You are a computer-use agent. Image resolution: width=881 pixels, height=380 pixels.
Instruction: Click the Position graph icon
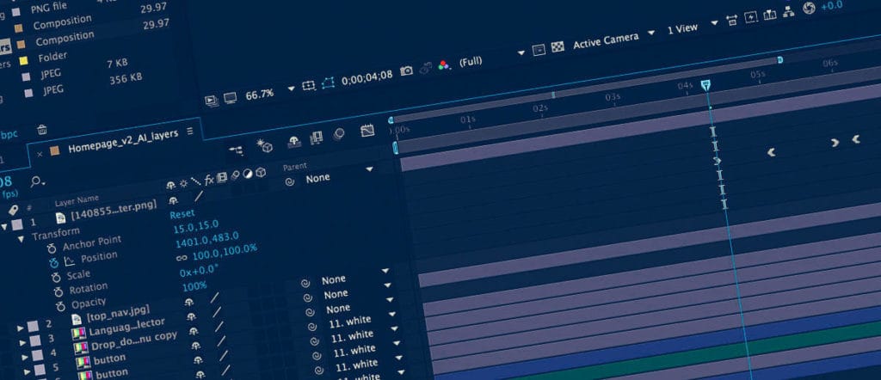[70, 261]
